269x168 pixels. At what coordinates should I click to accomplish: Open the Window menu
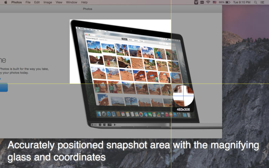pyautogui.click(x=72, y=2)
